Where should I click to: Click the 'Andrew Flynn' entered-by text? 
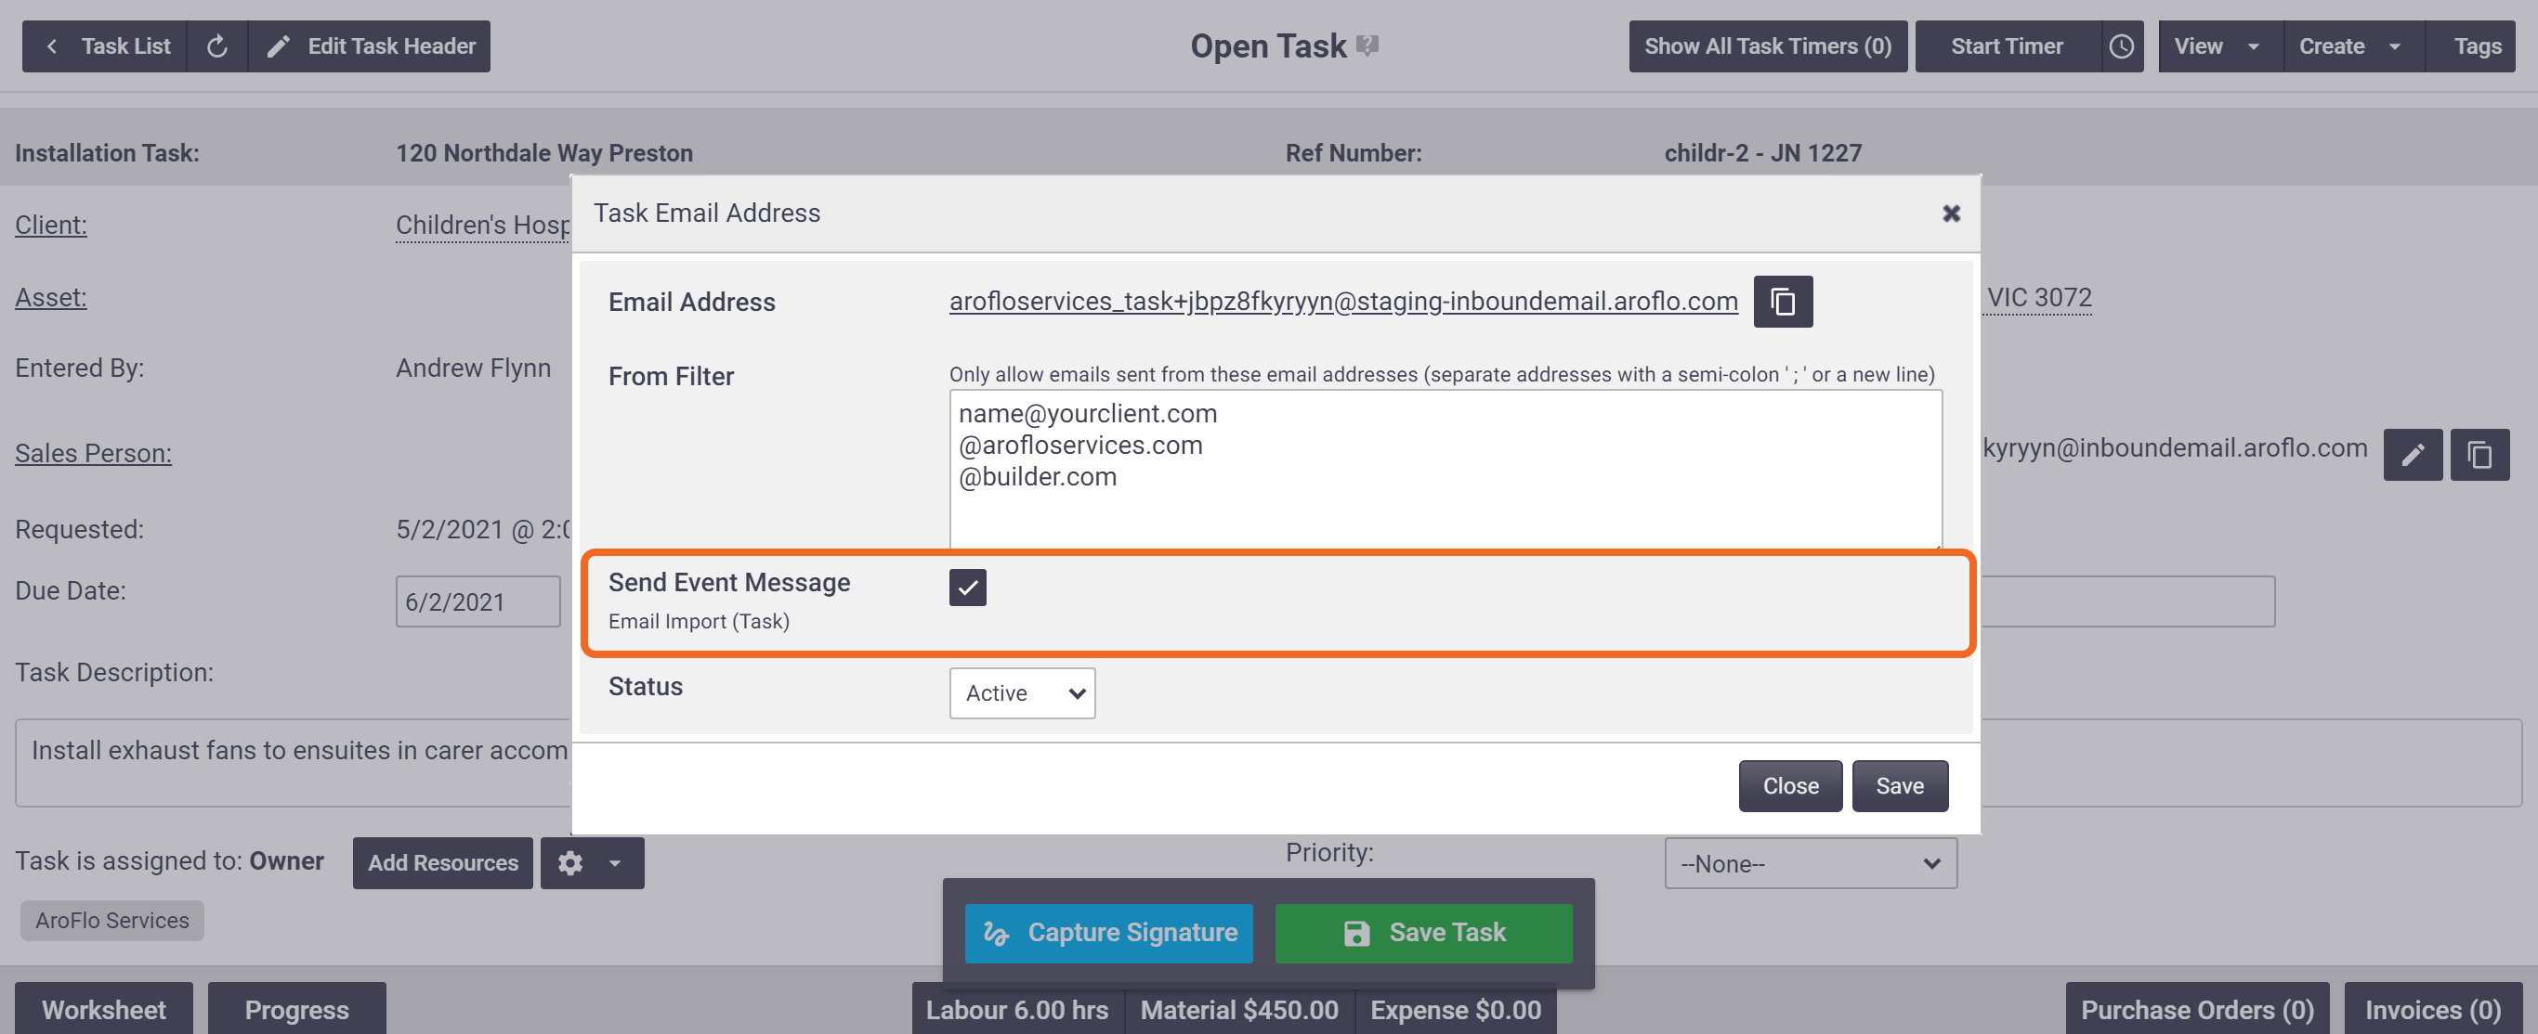click(x=473, y=368)
